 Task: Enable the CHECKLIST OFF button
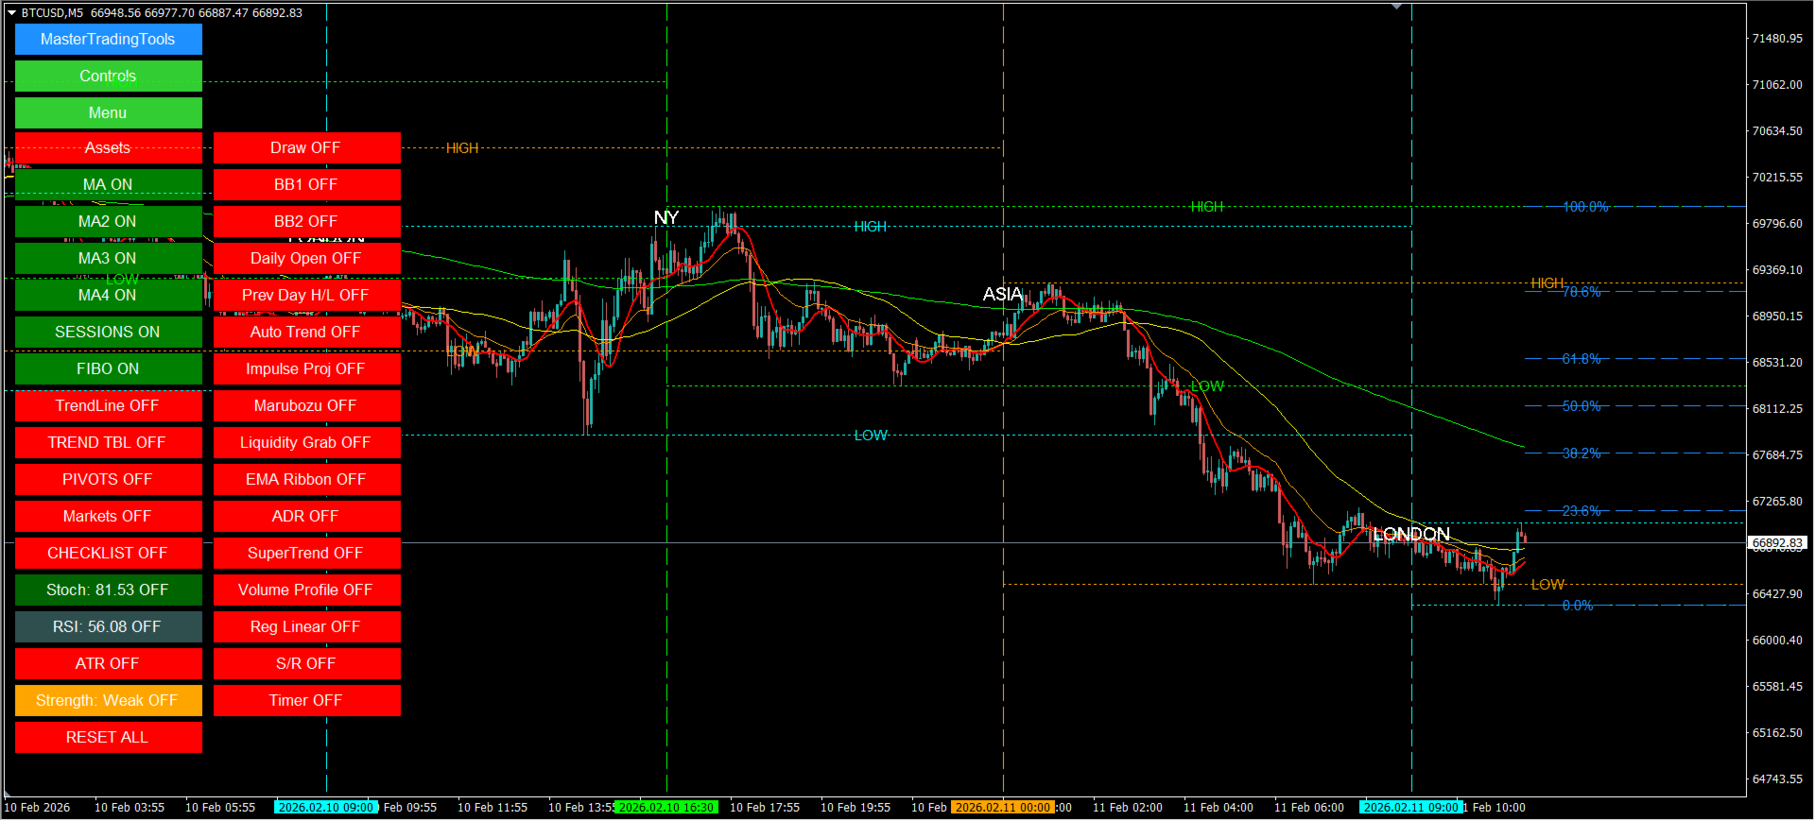pos(109,554)
